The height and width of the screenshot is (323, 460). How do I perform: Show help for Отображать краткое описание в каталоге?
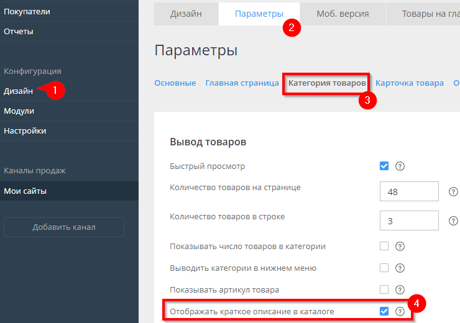[x=400, y=311]
